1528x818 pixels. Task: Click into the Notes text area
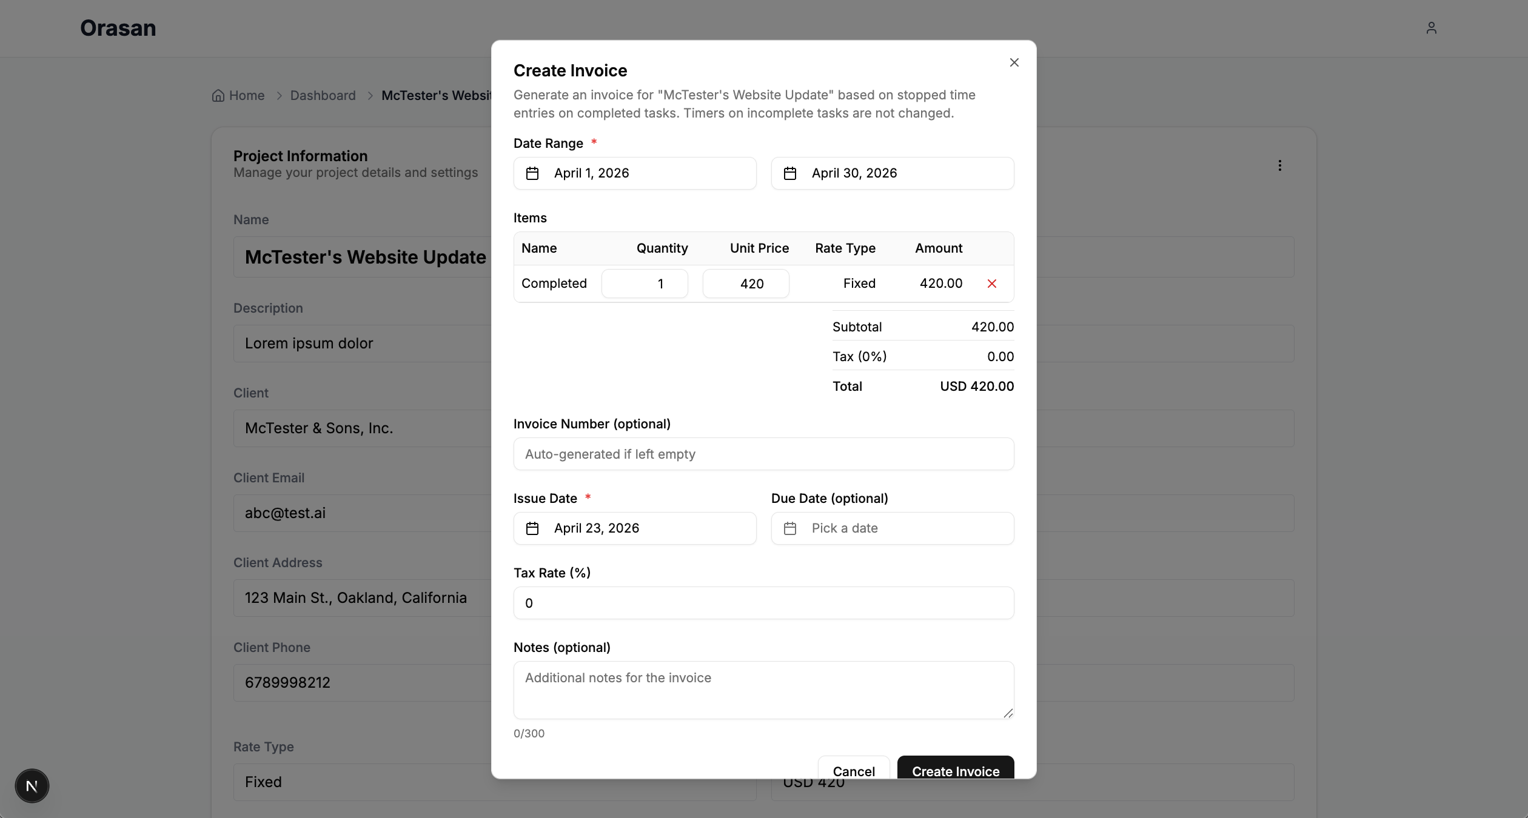763,690
